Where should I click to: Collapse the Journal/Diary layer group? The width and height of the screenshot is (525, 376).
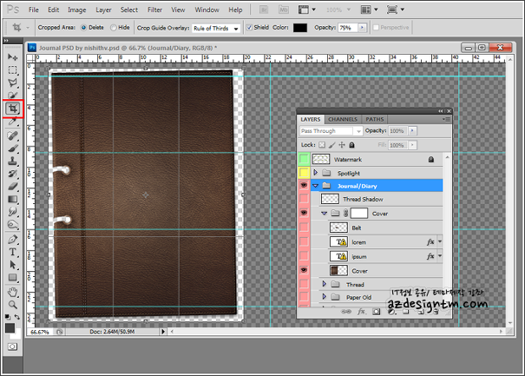coord(315,186)
